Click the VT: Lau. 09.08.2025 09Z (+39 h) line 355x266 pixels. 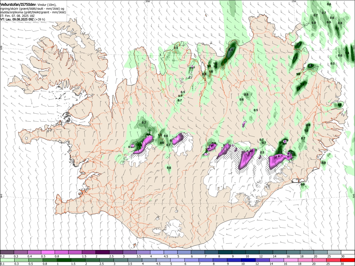(x=23, y=20)
